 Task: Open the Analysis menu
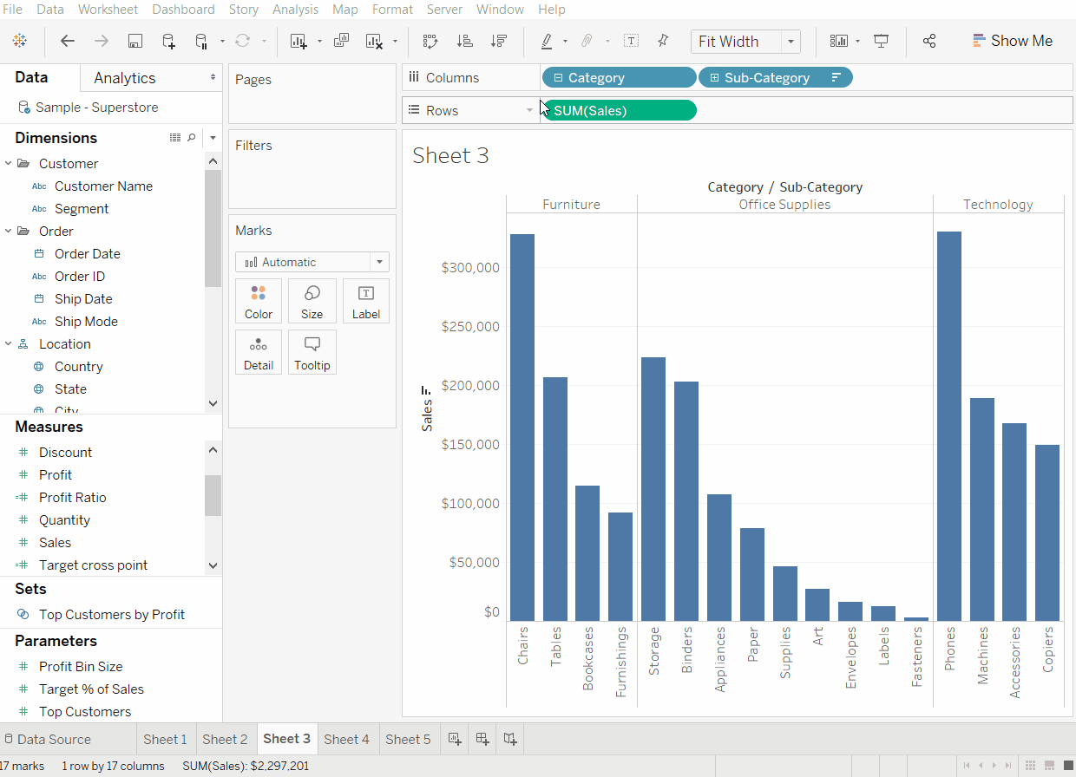tap(295, 10)
